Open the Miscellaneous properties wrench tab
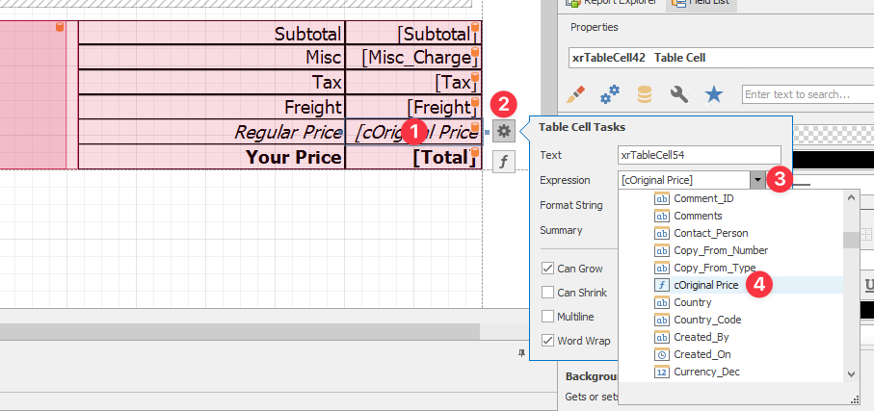The width and height of the screenshot is (874, 411). (x=678, y=94)
